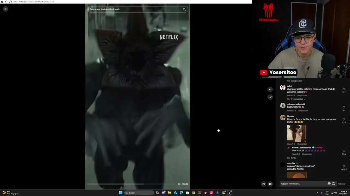This screenshot has height=196, width=350.
Task: Reply to nahomyrodriguez13 via Responder
Action: point(303,111)
